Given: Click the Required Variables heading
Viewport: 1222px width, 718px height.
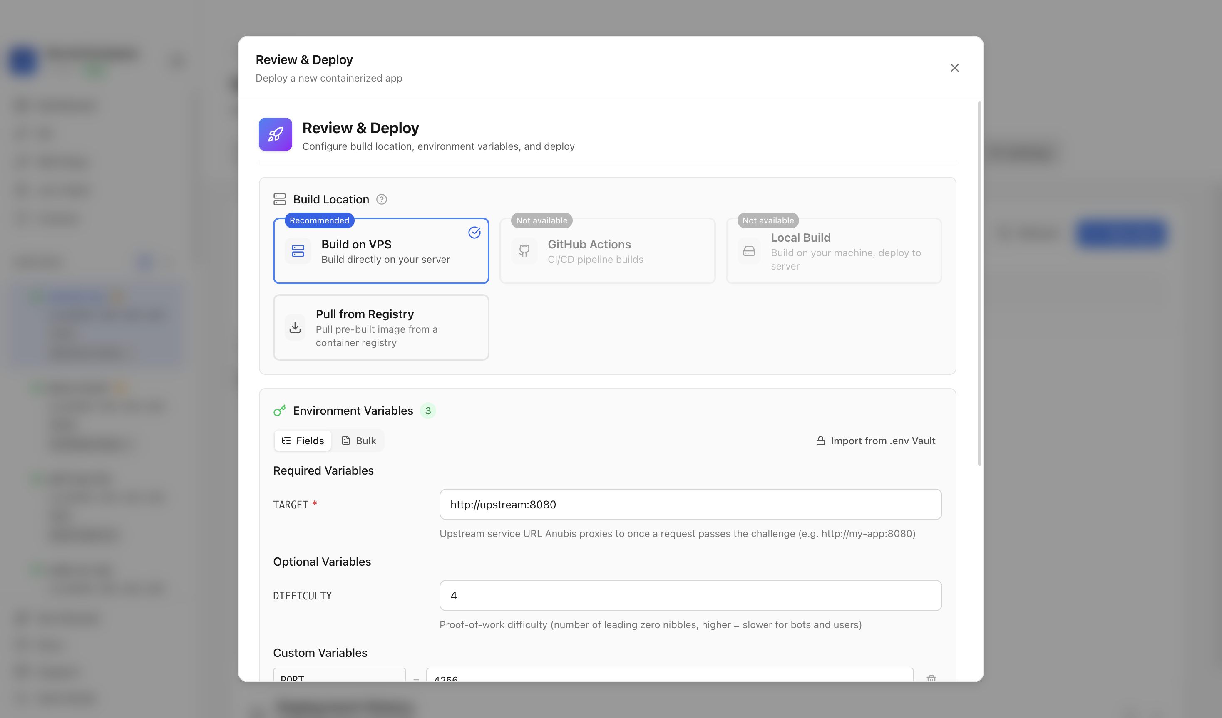Looking at the screenshot, I should coord(323,471).
